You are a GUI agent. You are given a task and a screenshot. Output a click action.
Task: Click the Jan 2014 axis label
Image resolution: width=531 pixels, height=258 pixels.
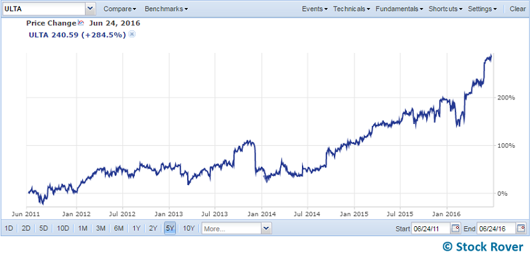[x=262, y=214]
